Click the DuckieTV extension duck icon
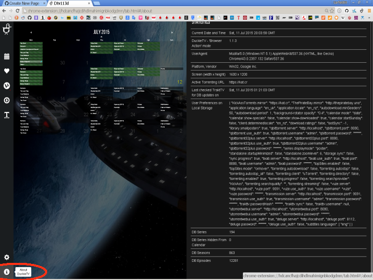The image size is (373, 280). [362, 11]
